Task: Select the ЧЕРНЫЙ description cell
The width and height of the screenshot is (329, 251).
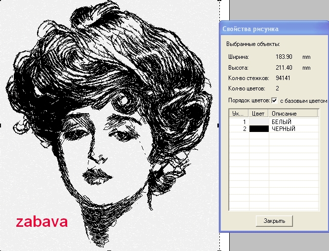Action: 294,128
